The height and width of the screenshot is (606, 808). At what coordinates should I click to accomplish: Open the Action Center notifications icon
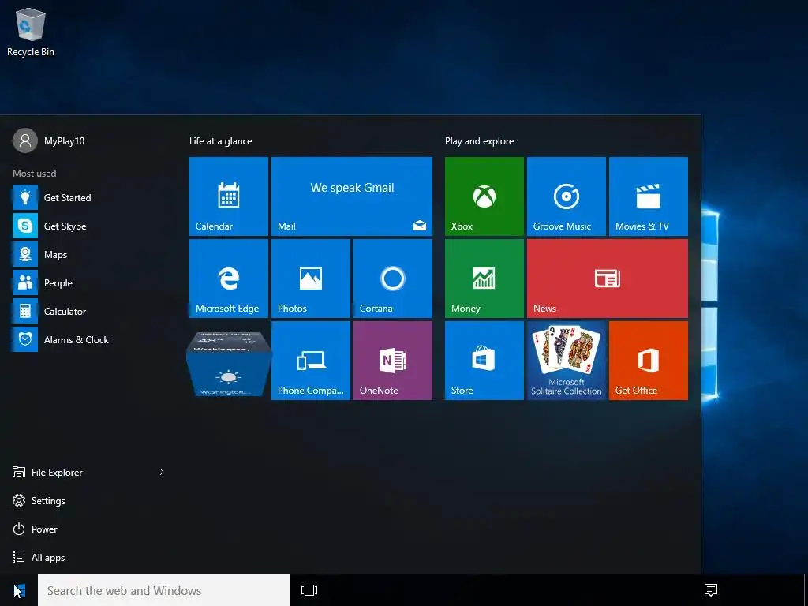coord(711,590)
